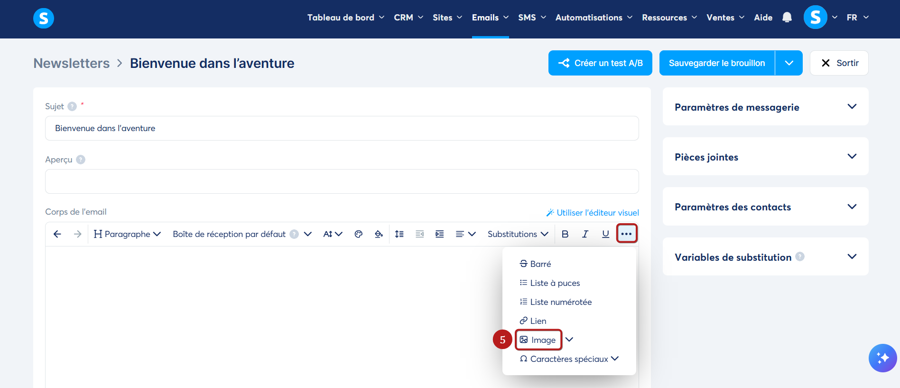Viewport: 900px width, 388px height.
Task: Click the Sujet help question mark
Action: click(72, 106)
